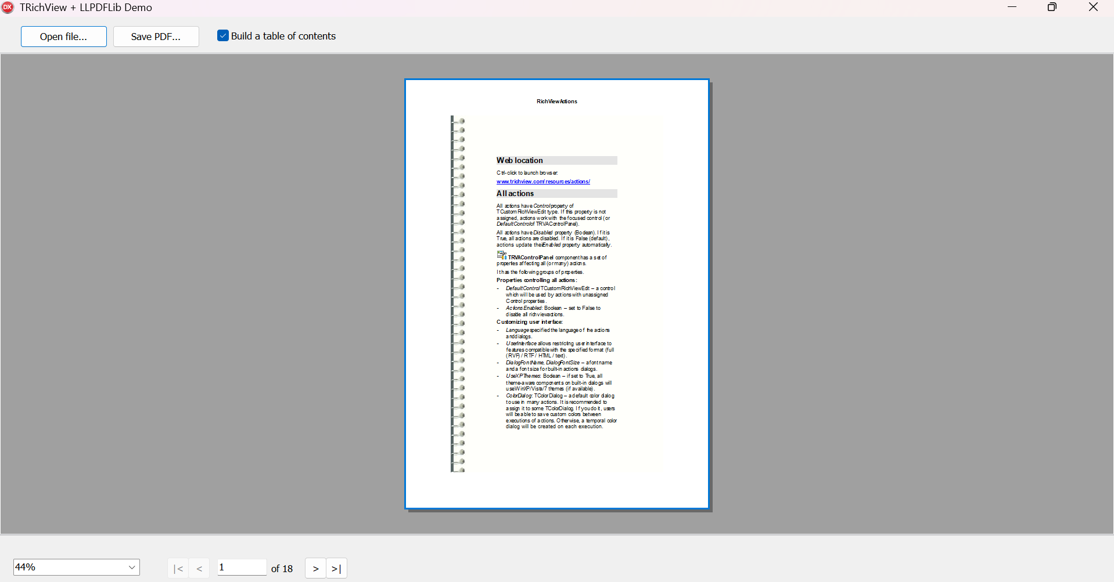1114x582 pixels.
Task: Click 'Customizing user interface:' text
Action: pyautogui.click(x=530, y=322)
